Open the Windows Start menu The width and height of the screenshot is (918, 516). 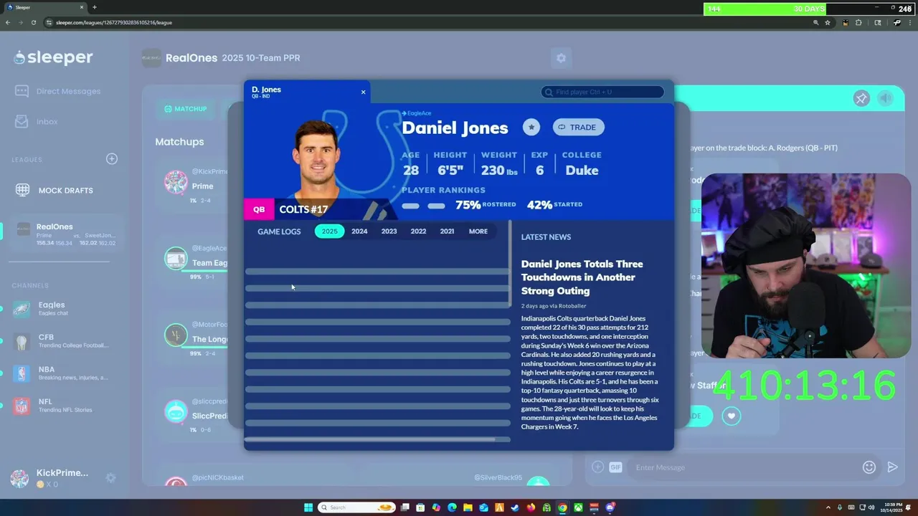308,507
